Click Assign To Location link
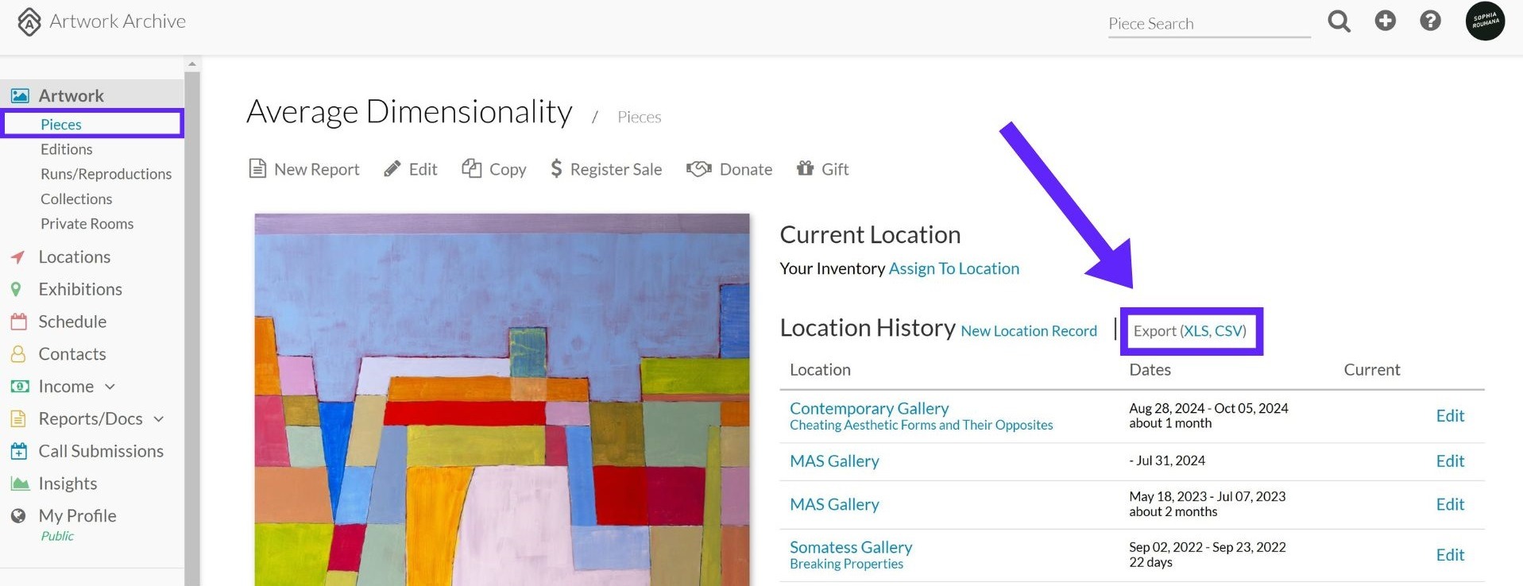Screen dimensions: 1523x586 (x=953, y=268)
